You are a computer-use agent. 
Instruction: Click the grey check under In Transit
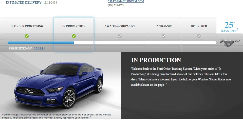pyautogui.click(x=163, y=36)
